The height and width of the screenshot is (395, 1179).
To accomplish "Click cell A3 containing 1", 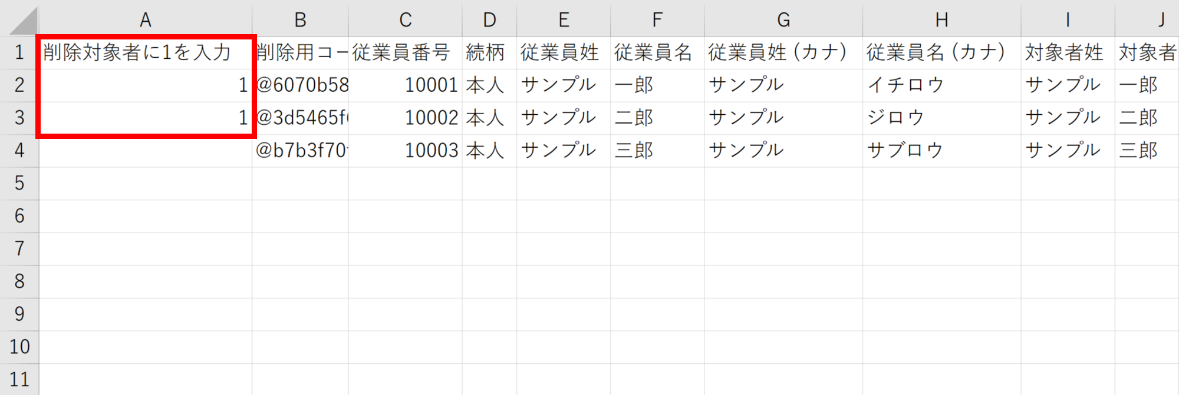I will [x=146, y=118].
